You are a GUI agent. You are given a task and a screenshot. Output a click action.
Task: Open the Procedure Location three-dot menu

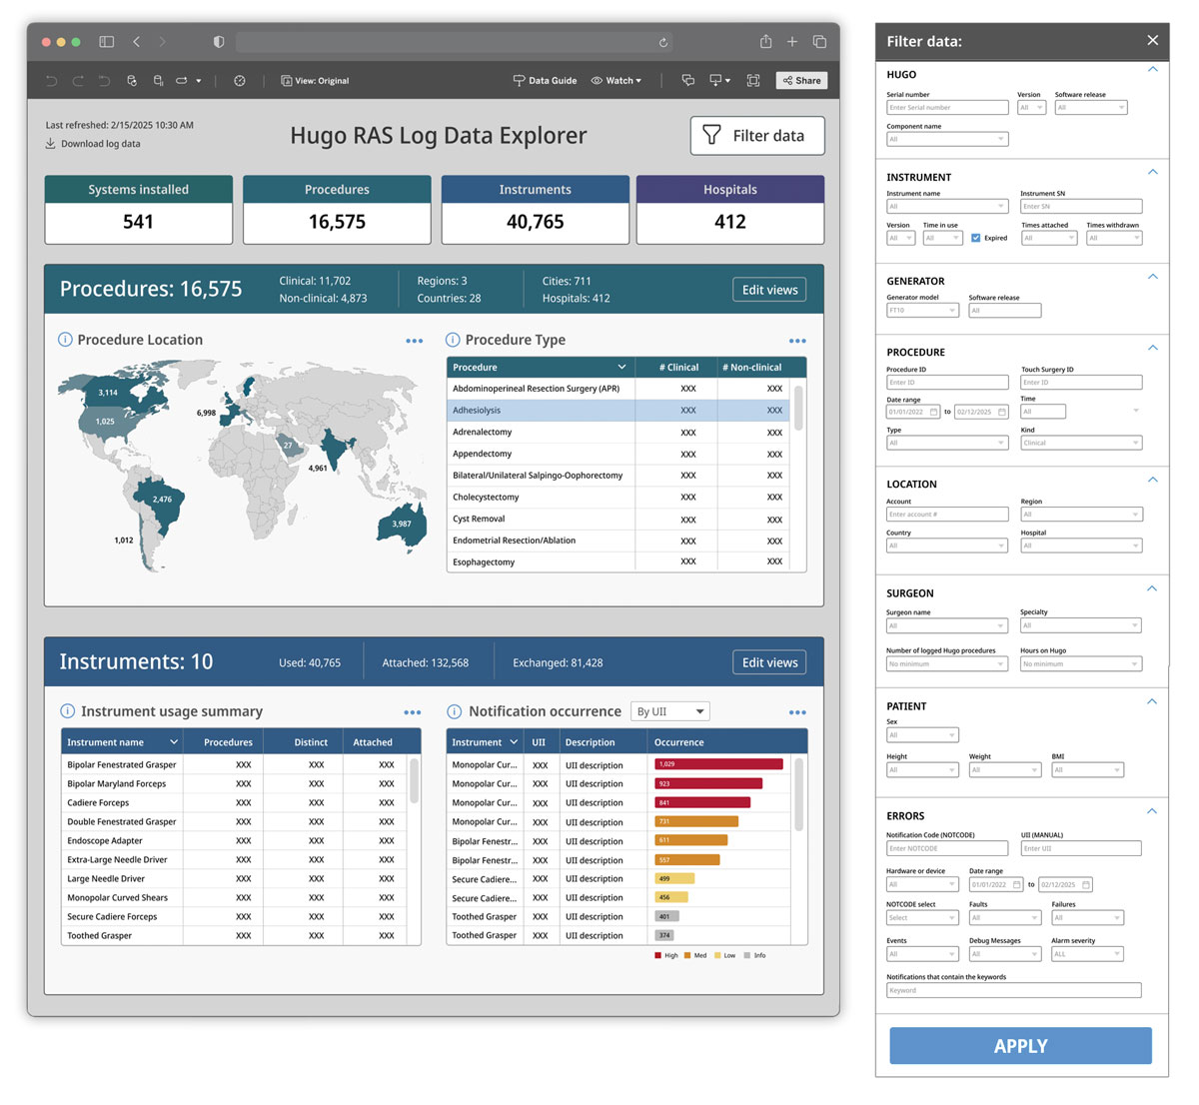414,341
